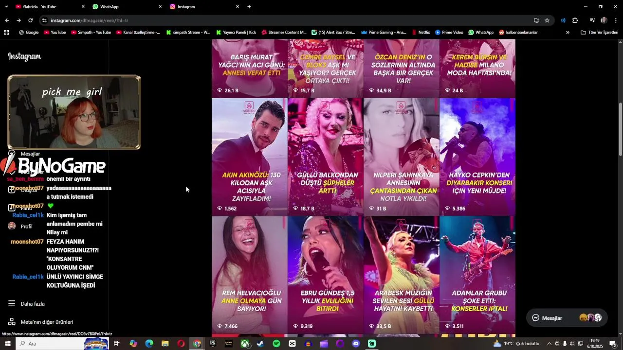This screenshot has height=350, width=623.
Task: Open the Chrome apps grid in the bookmarks bar
Action: (x=6, y=33)
